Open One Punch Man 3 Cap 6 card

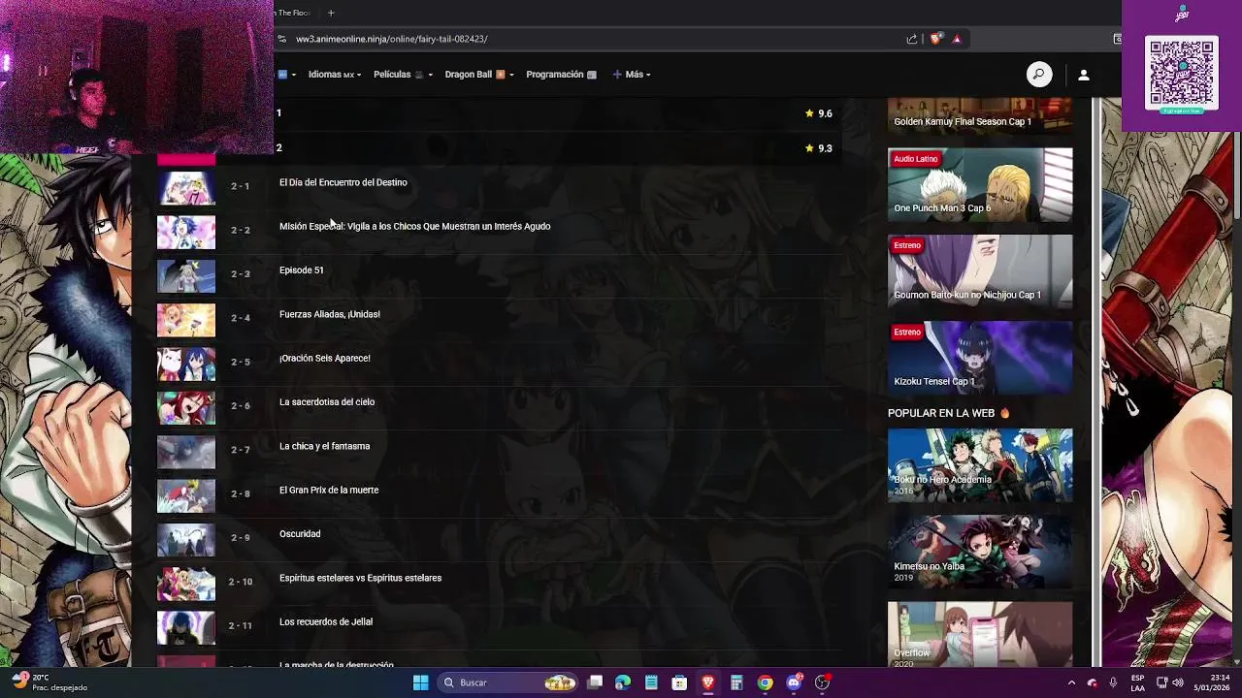point(980,184)
